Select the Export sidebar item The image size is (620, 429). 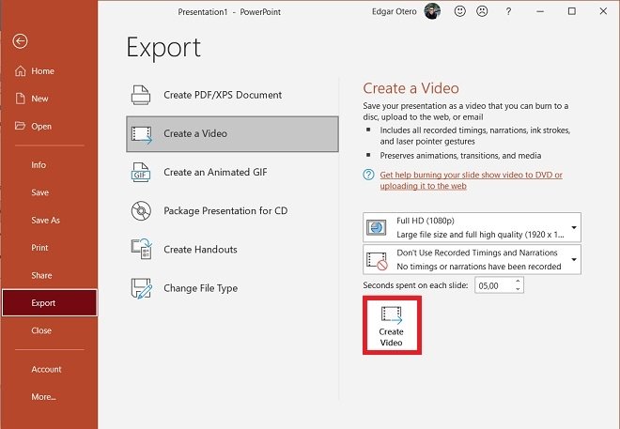point(49,302)
